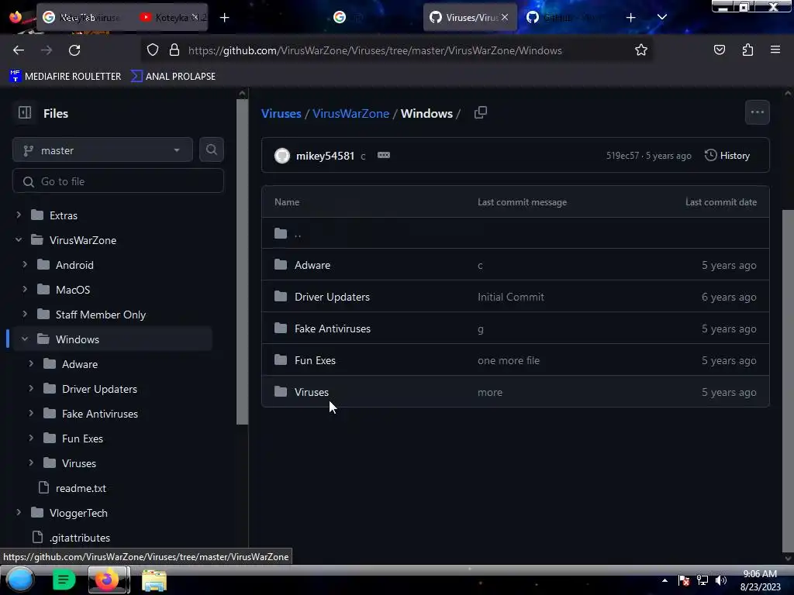
Task: Click the Go to file search field
Action: tap(118, 181)
